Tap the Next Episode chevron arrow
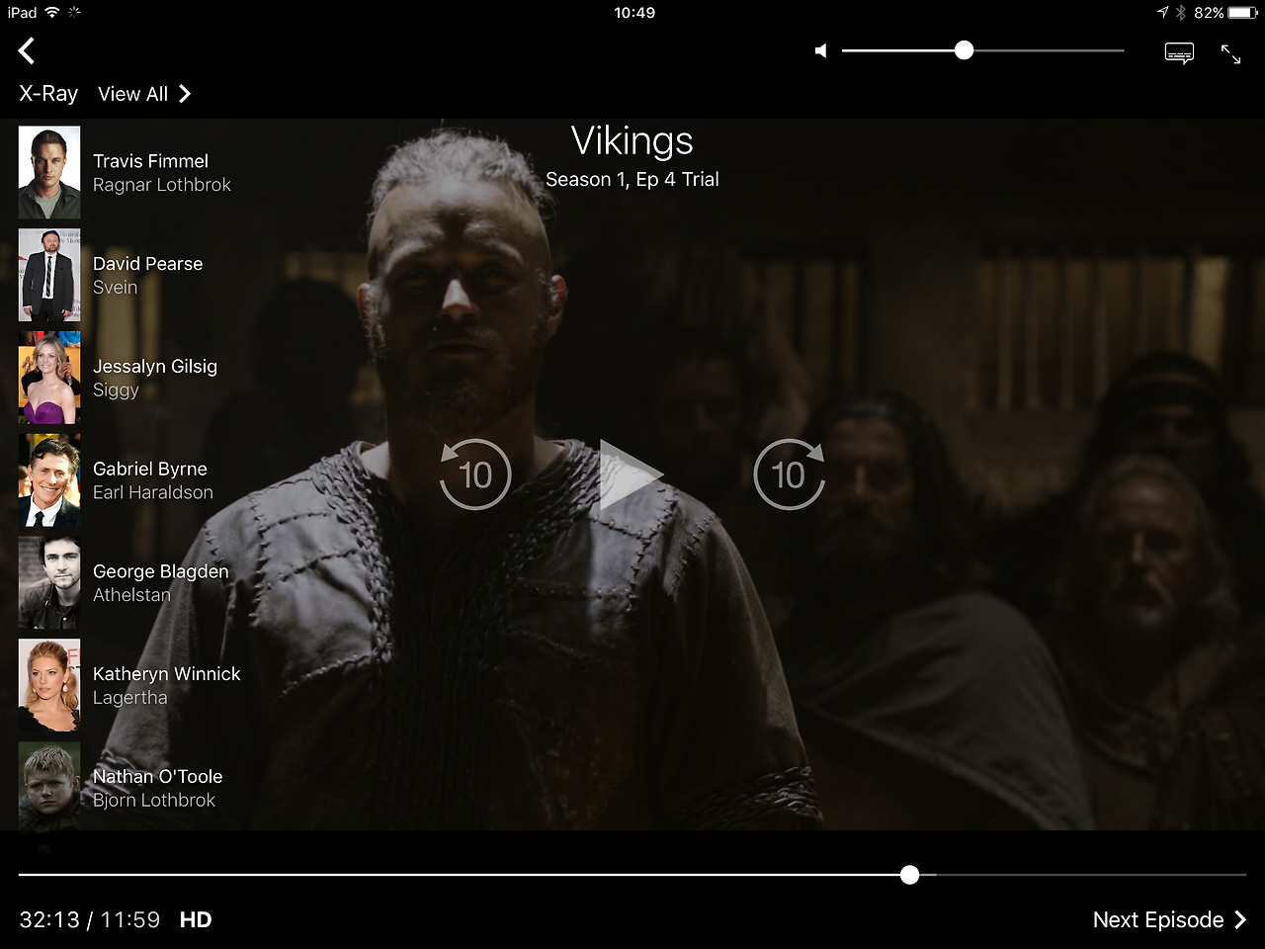Viewport: 1265px width, 949px height. [1240, 920]
